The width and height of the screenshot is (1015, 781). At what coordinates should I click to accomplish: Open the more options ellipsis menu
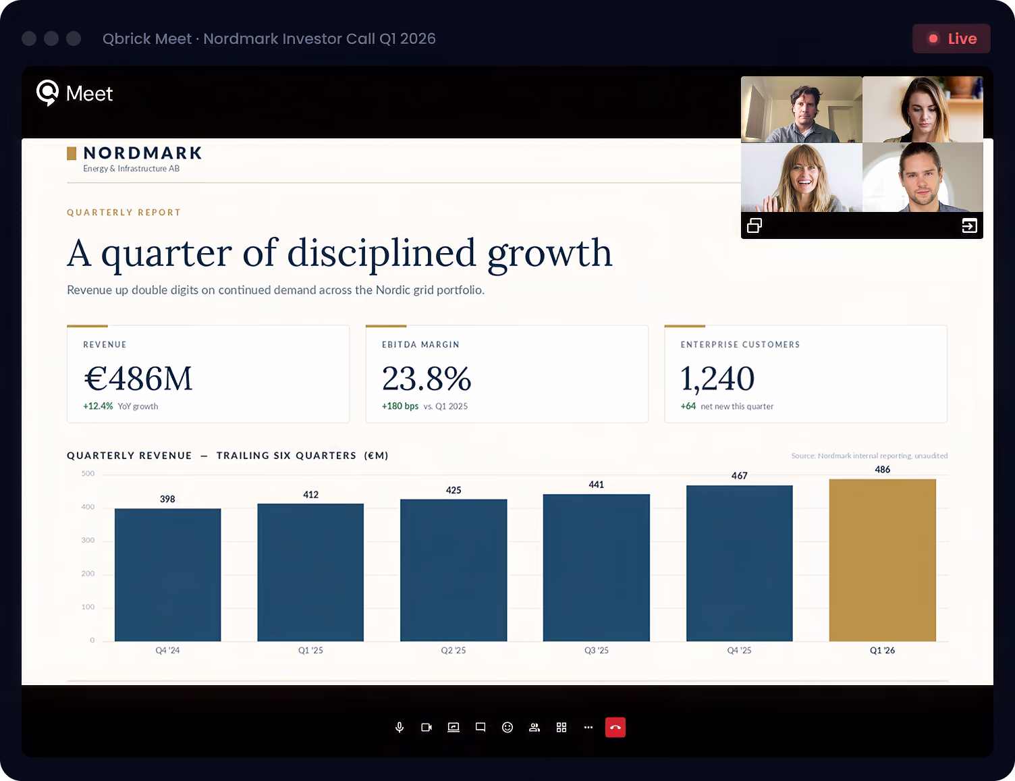tap(588, 727)
